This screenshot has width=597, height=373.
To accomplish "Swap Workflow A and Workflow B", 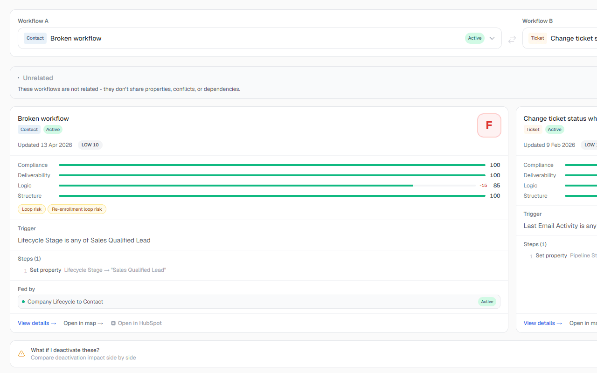I will [512, 40].
